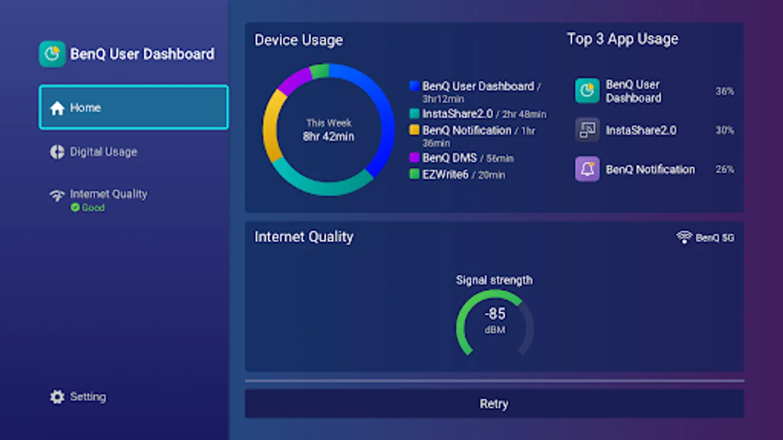Image resolution: width=783 pixels, height=440 pixels.
Task: Click the Internet Quality wifi icon in sidebar
Action: pos(57,196)
